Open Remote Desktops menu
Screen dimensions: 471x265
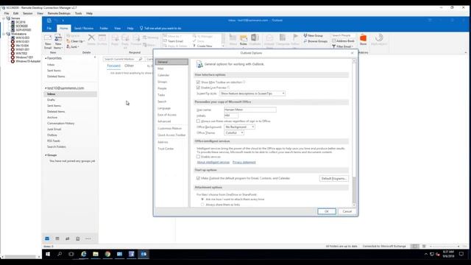(x=59, y=13)
